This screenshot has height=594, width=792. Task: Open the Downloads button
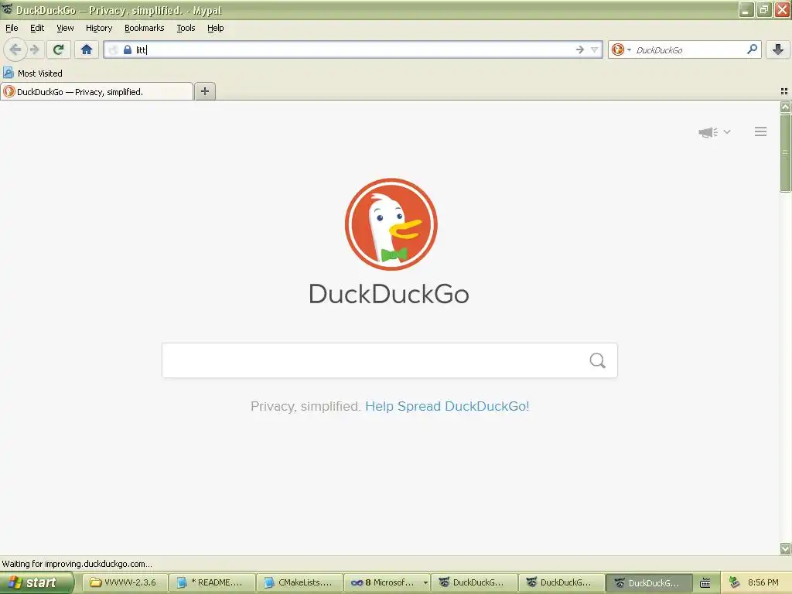778,49
